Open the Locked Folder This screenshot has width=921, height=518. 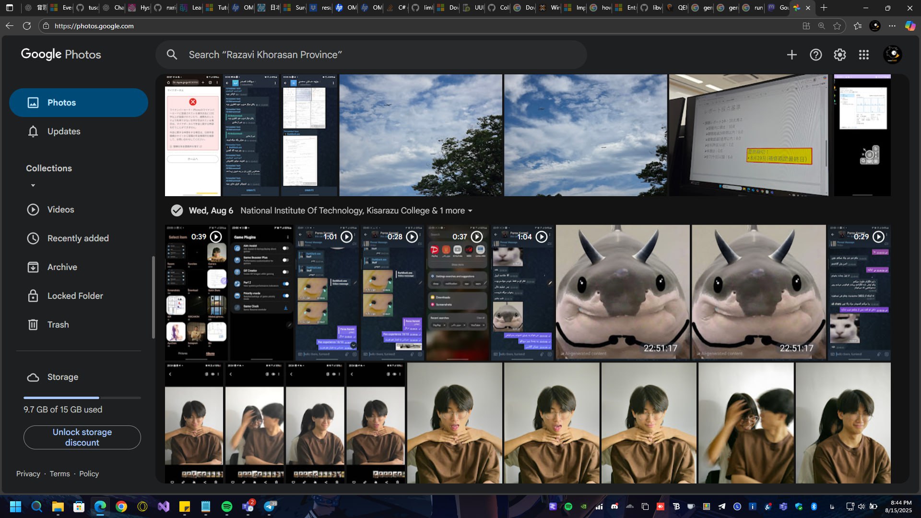click(x=75, y=296)
